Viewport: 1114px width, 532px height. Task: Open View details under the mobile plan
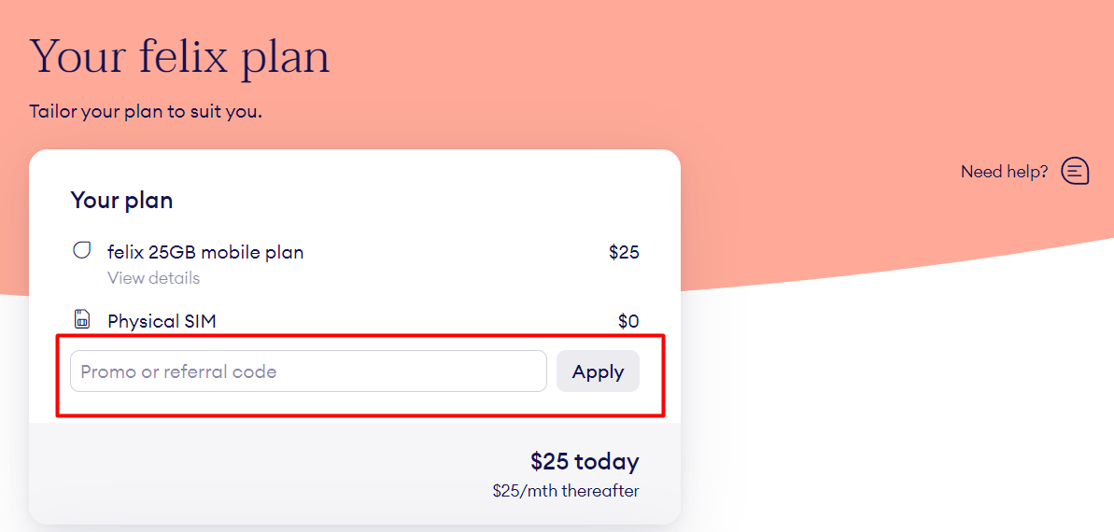153,278
